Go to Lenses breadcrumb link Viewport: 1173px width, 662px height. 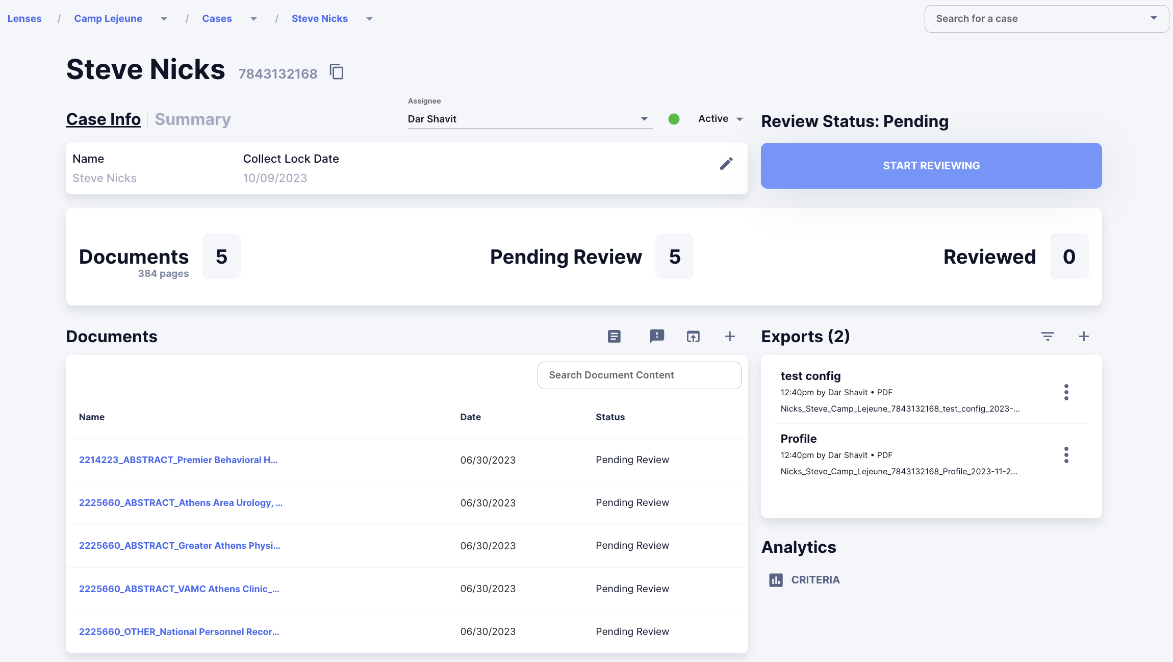click(24, 18)
